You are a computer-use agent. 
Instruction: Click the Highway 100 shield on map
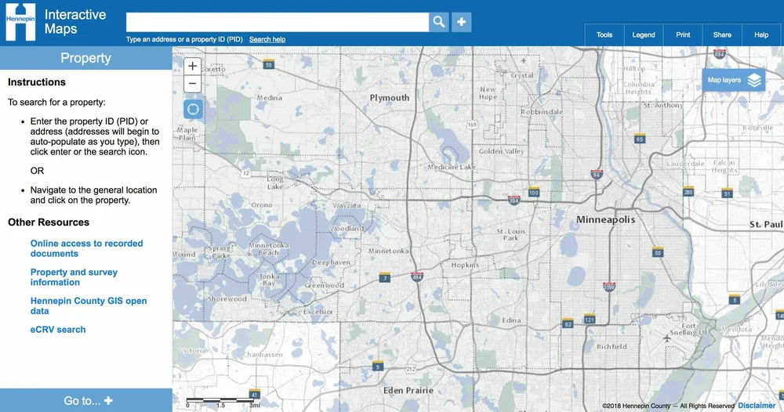533,192
